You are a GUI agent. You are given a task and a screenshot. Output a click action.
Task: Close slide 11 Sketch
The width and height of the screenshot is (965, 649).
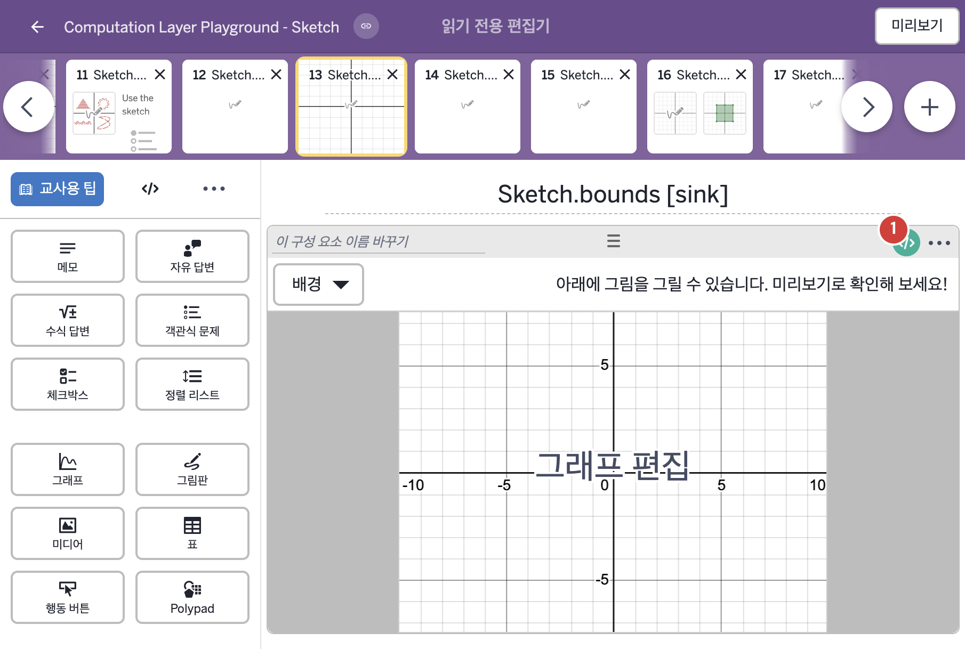(160, 75)
